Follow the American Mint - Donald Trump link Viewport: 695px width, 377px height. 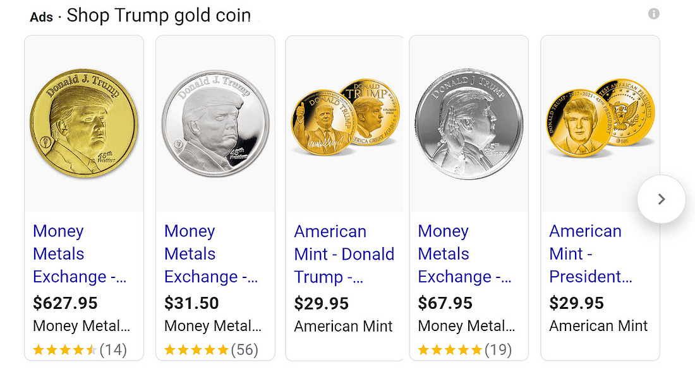click(x=344, y=255)
